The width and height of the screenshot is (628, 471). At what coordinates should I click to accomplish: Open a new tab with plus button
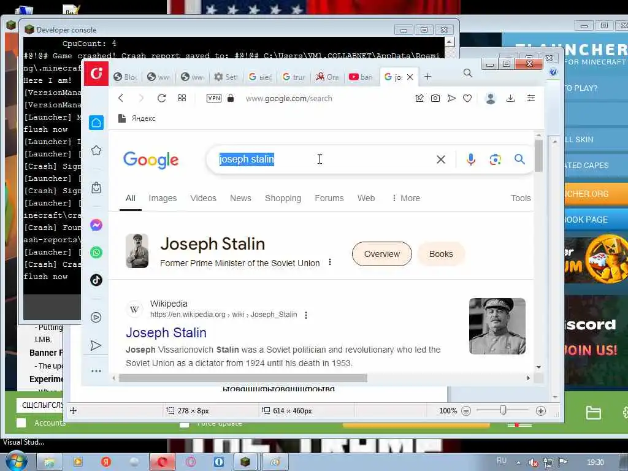[427, 77]
